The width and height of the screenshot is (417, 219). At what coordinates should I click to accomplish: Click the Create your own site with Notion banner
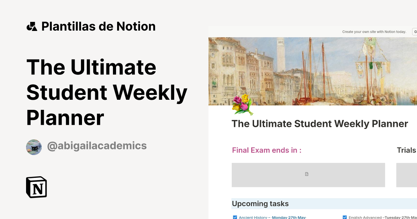(x=374, y=32)
